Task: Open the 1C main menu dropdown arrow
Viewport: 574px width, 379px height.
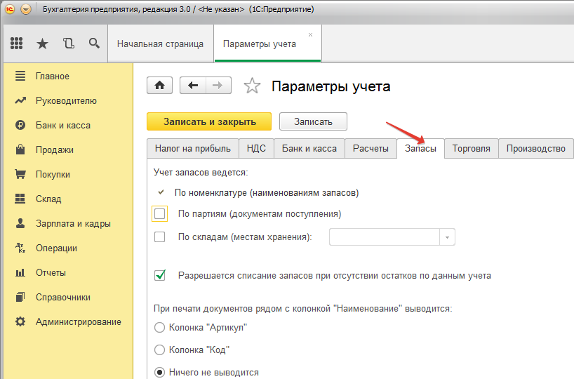Action: (x=26, y=9)
